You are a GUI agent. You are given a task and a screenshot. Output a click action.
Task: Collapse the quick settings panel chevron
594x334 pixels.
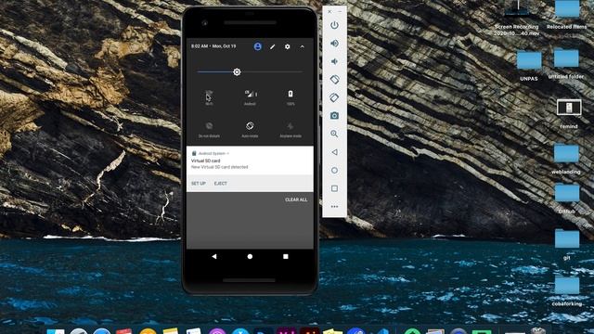pos(302,46)
